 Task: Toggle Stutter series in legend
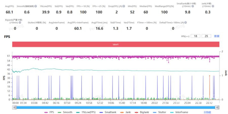pos(160,112)
